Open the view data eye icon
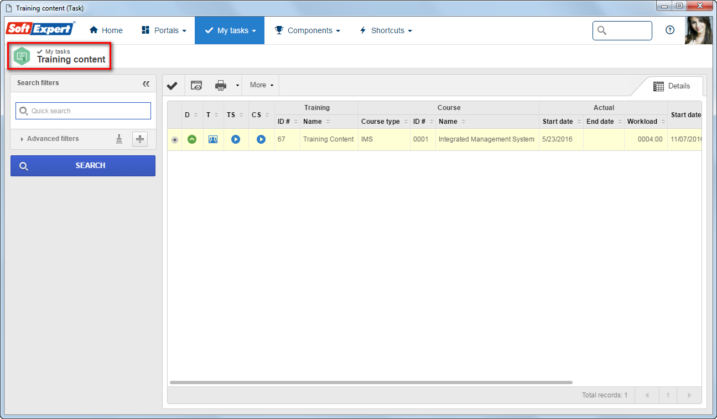 point(196,85)
